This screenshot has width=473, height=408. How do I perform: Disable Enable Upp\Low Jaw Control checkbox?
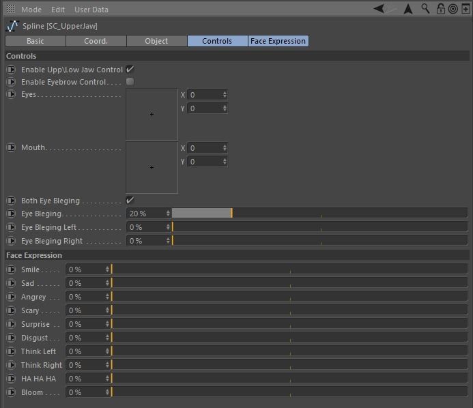130,69
